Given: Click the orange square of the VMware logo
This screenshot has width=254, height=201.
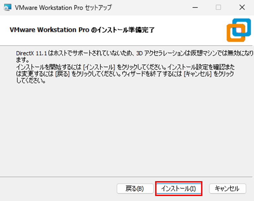Looking at the screenshot, I should pyautogui.click(x=233, y=35).
